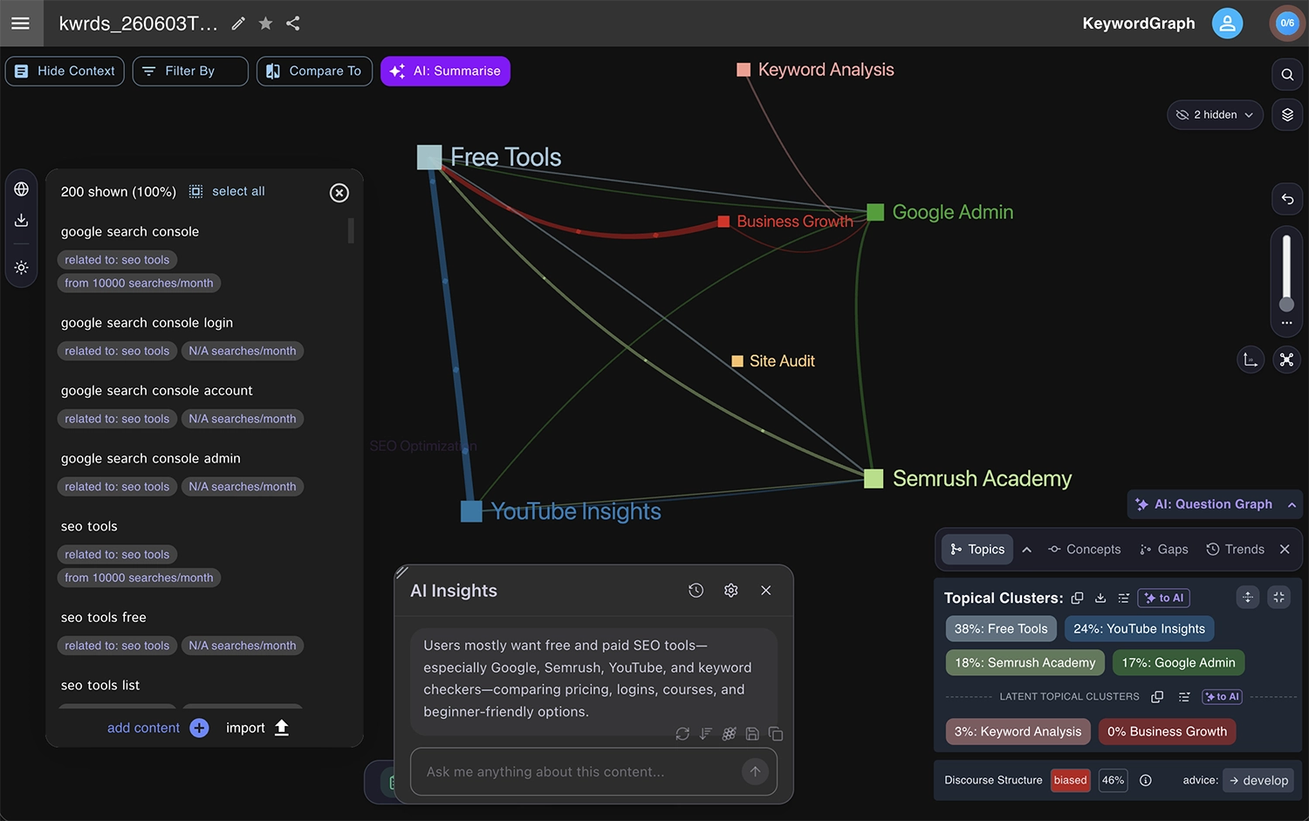Viewport: 1309px width, 821px height.
Task: Click the AI: Summarise button
Action: (x=445, y=72)
